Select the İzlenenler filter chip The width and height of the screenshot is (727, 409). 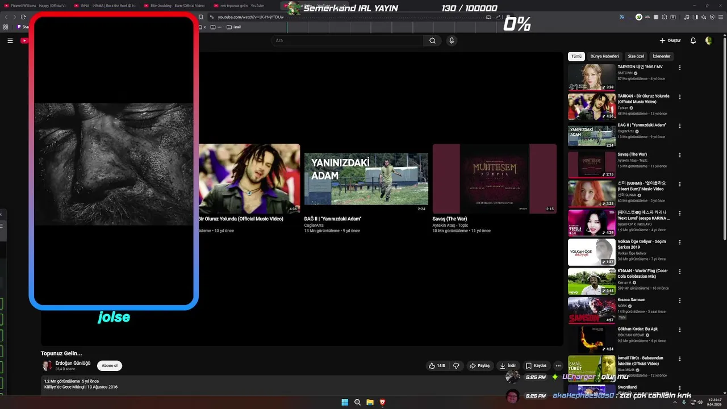662,56
